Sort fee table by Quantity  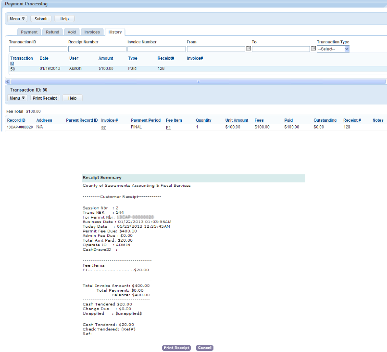tap(203, 120)
